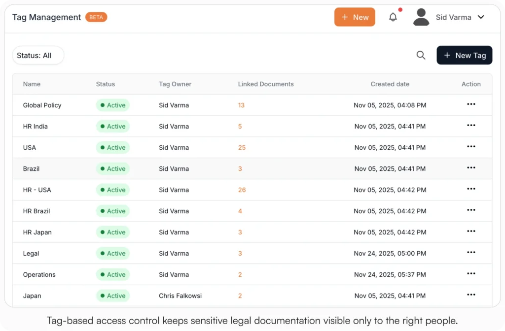Select the Operations tag name
This screenshot has width=505, height=331.
click(39, 275)
